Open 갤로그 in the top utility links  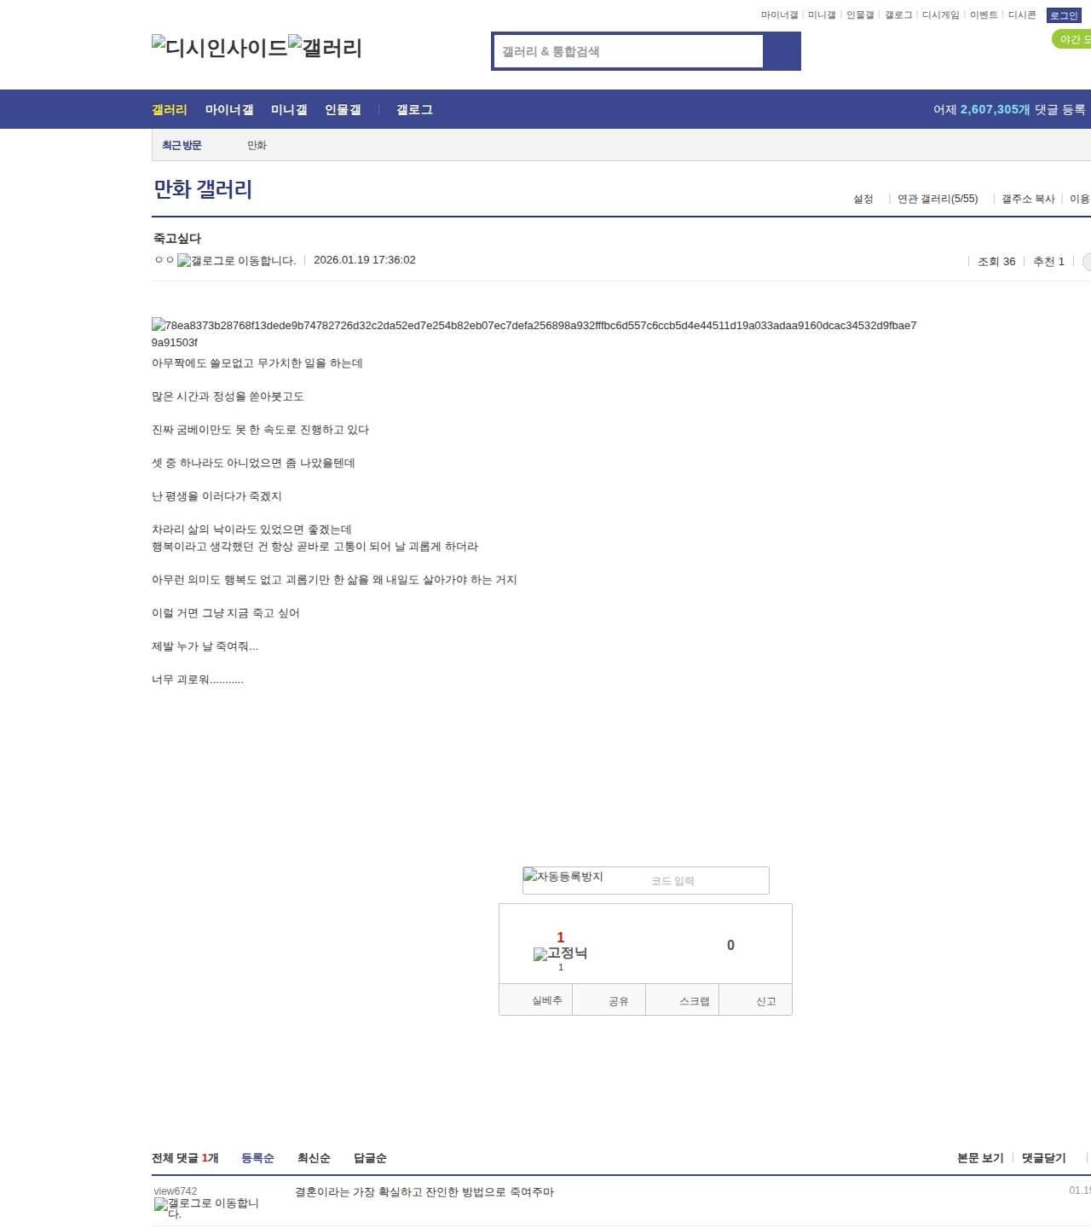point(898,15)
